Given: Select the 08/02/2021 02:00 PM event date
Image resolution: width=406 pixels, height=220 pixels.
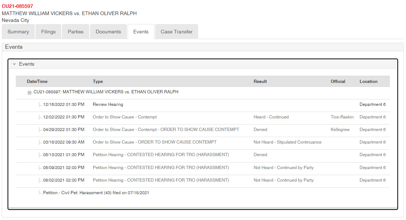Looking at the screenshot, I should pos(64,180).
